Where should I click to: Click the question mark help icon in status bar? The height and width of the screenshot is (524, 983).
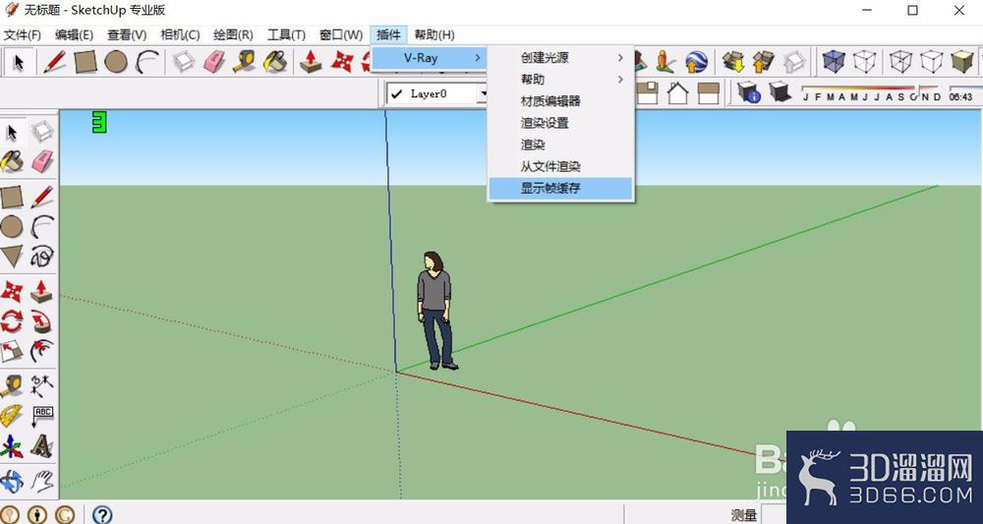(102, 514)
